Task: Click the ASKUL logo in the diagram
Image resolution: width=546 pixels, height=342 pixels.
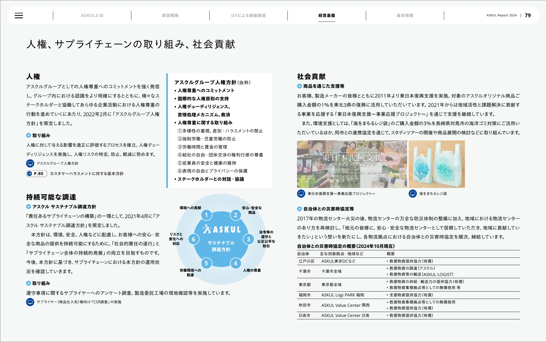Action: 221,229
